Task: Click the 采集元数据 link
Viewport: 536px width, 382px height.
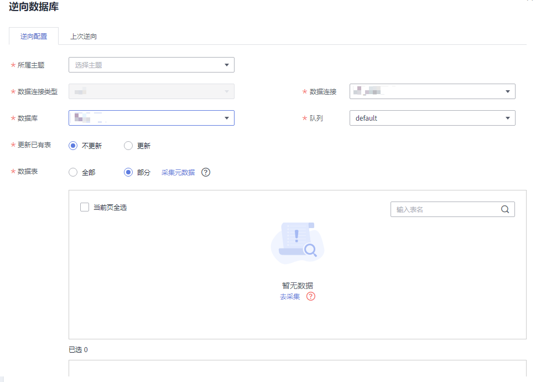Action: point(178,172)
